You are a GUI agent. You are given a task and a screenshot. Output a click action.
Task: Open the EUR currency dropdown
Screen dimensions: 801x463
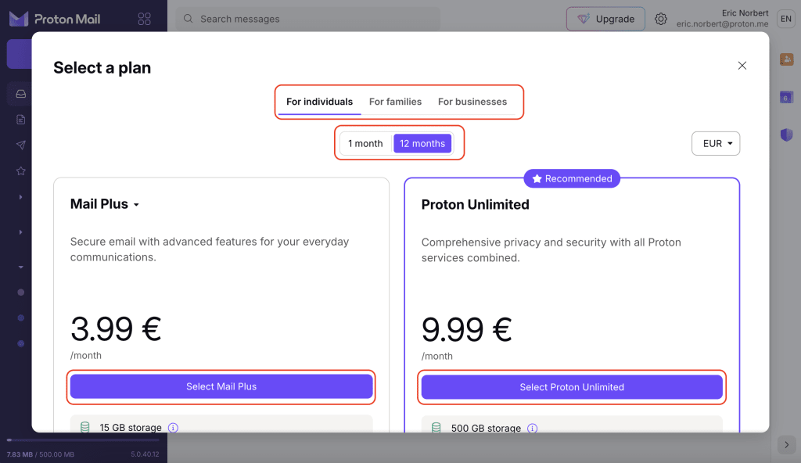[x=716, y=144]
